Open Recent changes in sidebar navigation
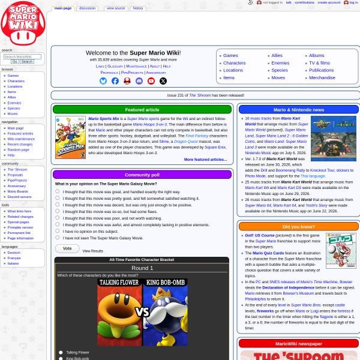The height and width of the screenshot is (360, 360). pyautogui.click(x=20, y=145)
